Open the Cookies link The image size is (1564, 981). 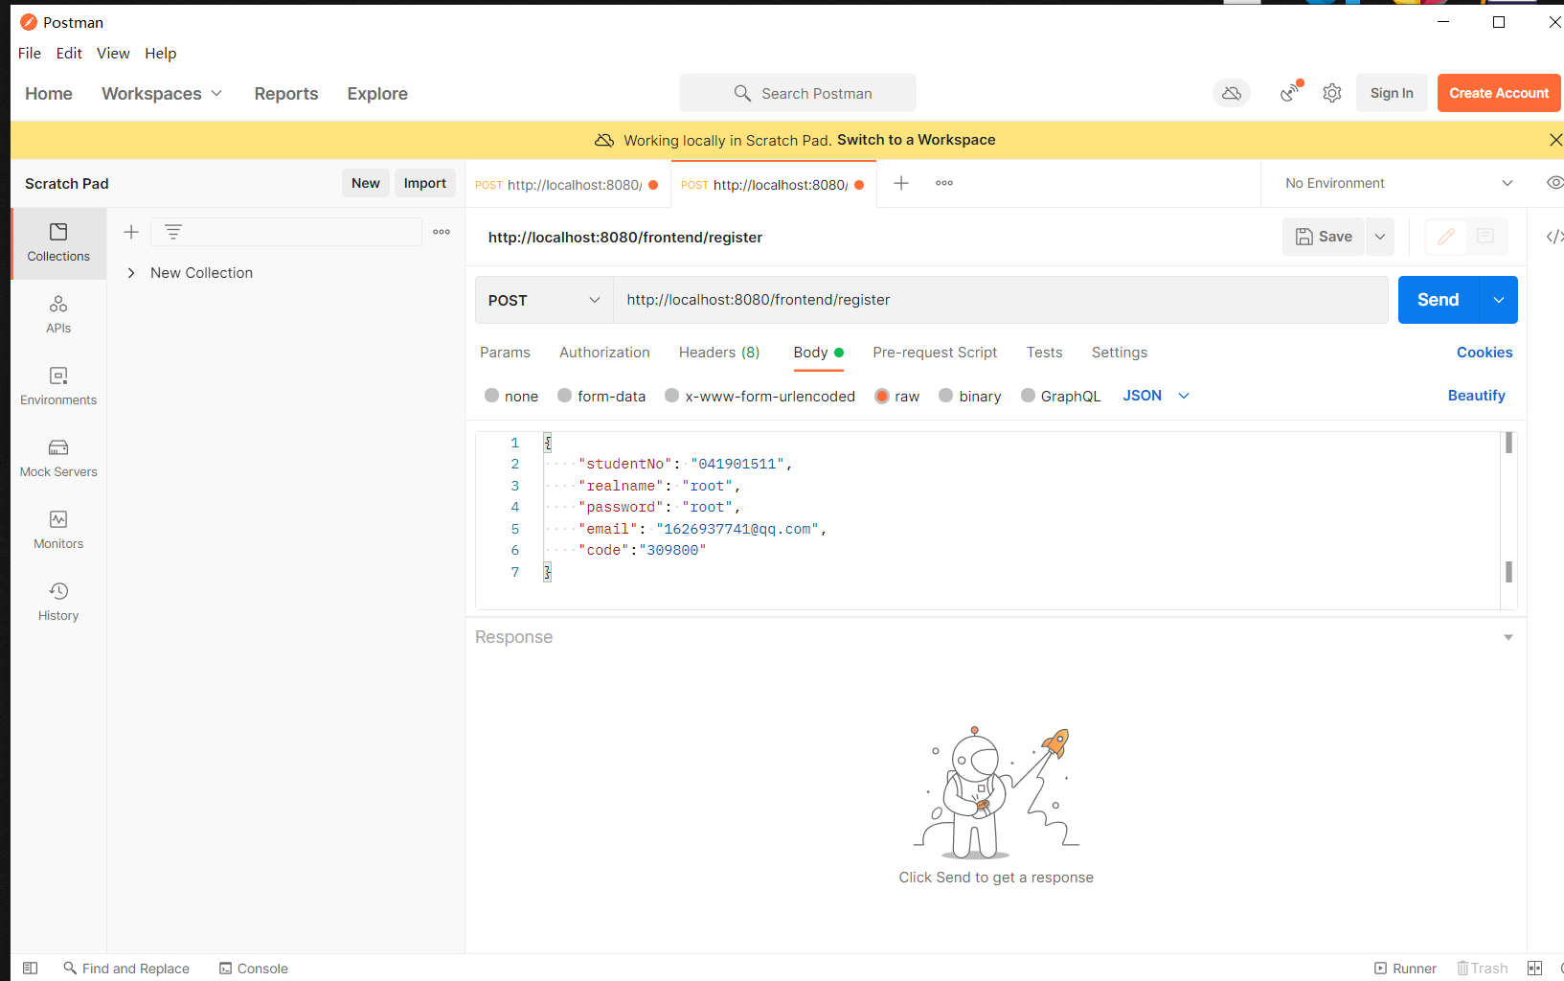(x=1485, y=353)
